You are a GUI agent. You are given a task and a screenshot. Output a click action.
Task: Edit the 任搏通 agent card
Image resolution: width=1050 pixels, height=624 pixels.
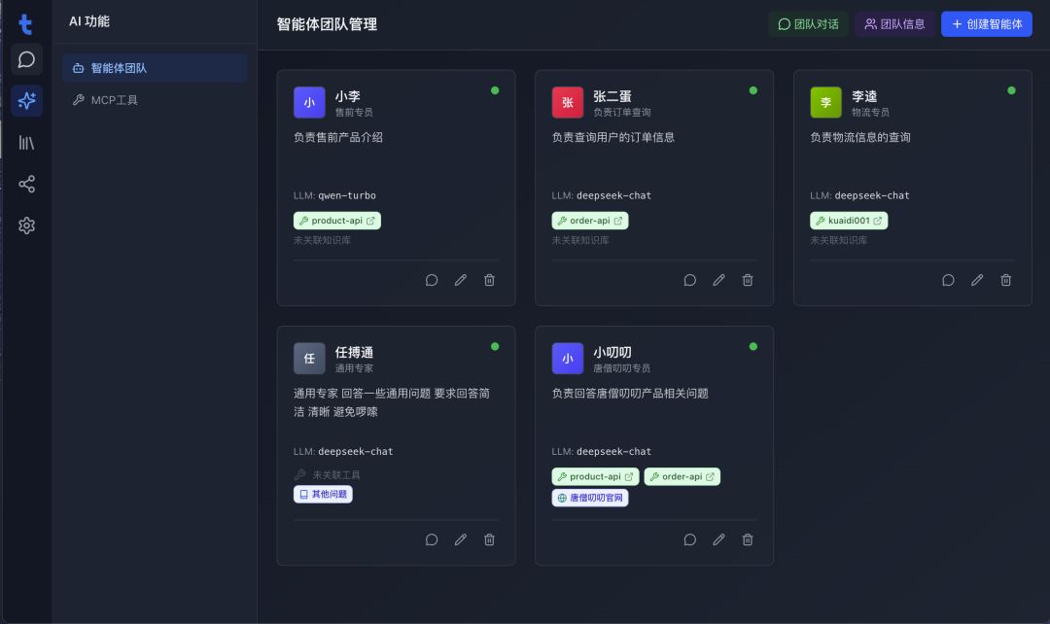point(461,539)
